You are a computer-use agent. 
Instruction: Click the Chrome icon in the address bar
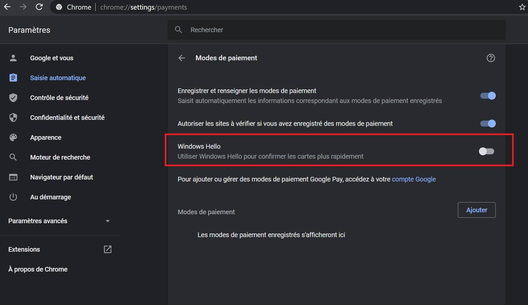click(59, 7)
